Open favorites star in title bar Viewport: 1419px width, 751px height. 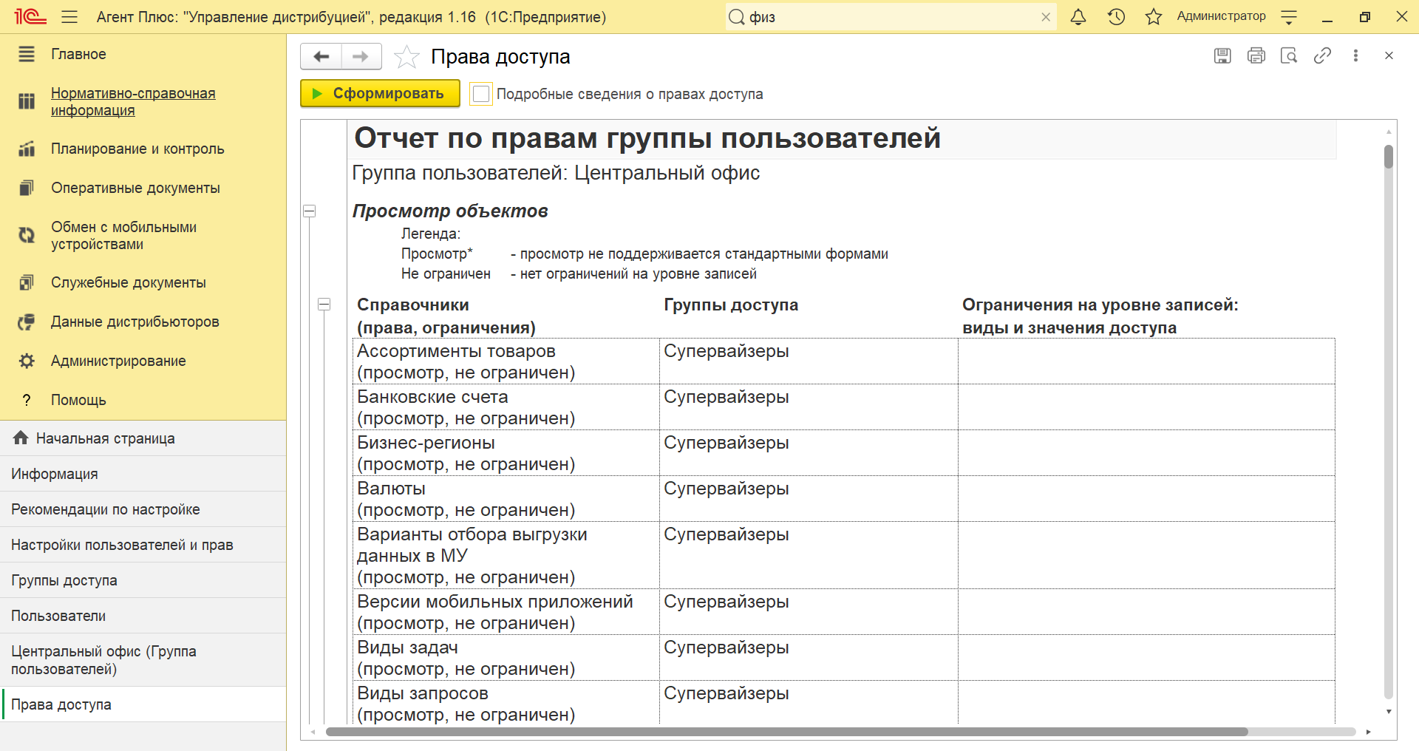click(1154, 16)
